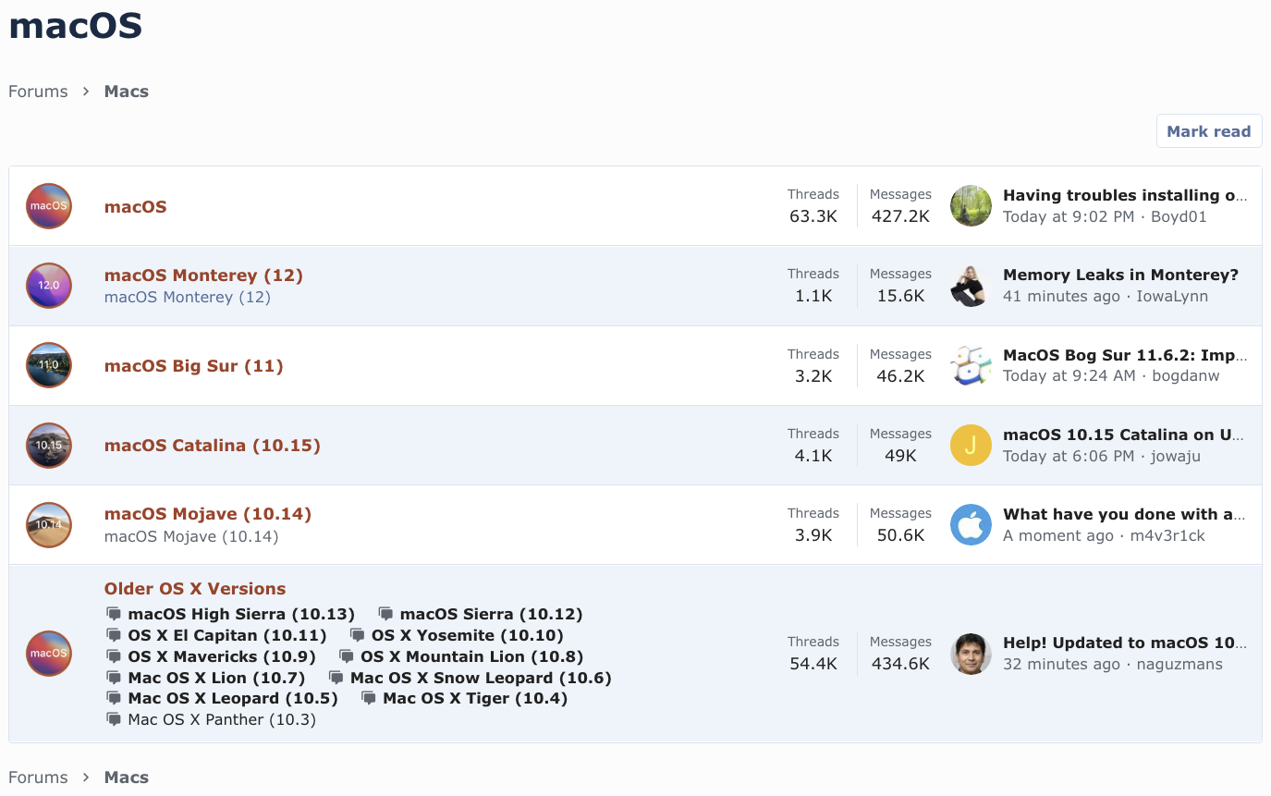The image size is (1271, 796).
Task: Click m4v3r1ck's Apple logo avatar
Action: 971,524
